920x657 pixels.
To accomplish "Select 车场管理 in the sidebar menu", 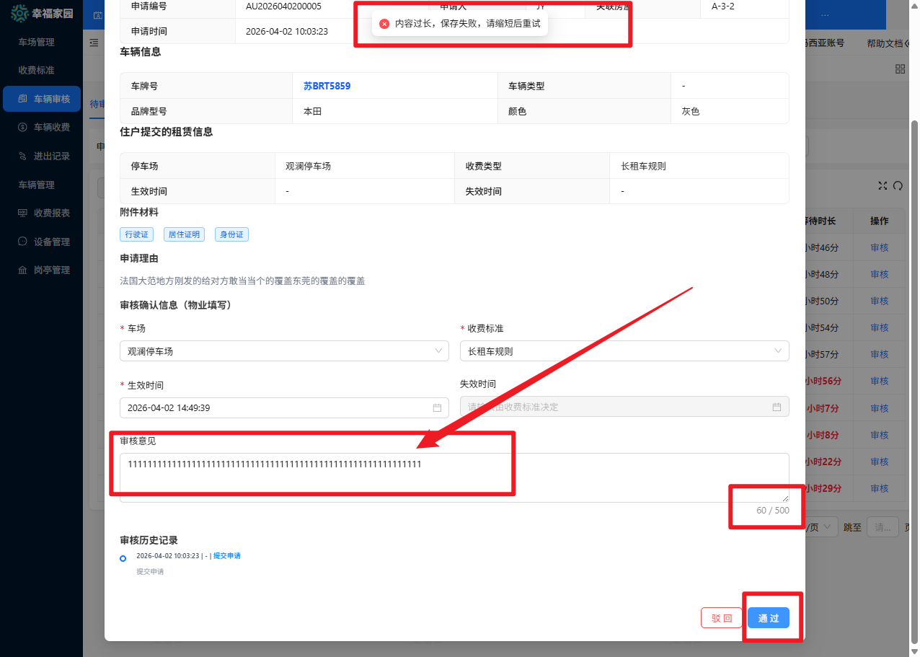I will (36, 42).
